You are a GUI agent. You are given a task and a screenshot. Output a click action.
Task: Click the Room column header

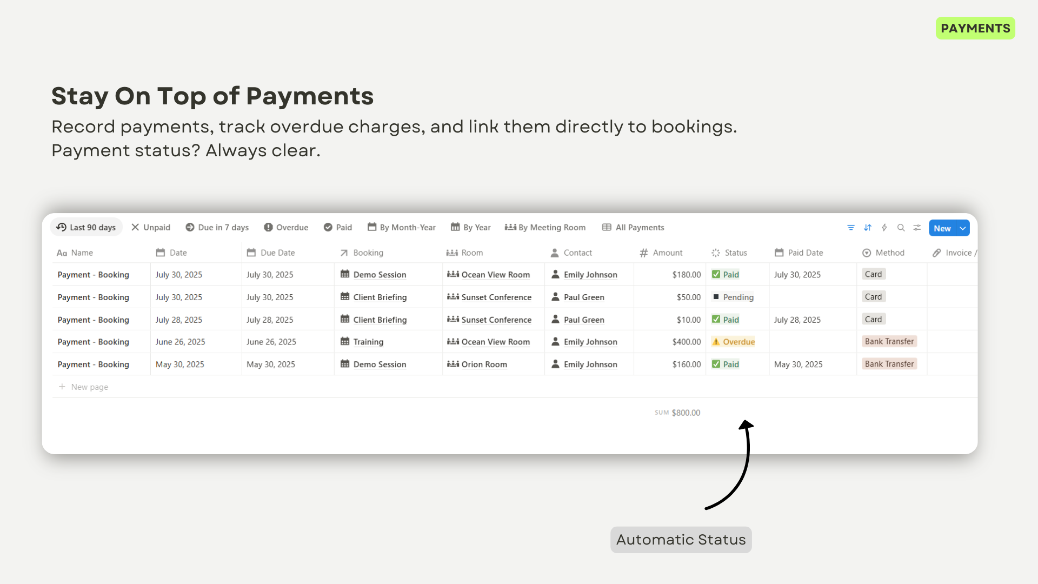[465, 253]
